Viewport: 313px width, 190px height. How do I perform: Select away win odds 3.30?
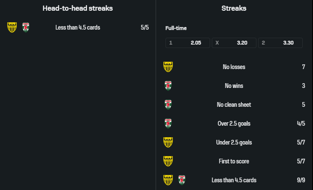click(x=280, y=43)
